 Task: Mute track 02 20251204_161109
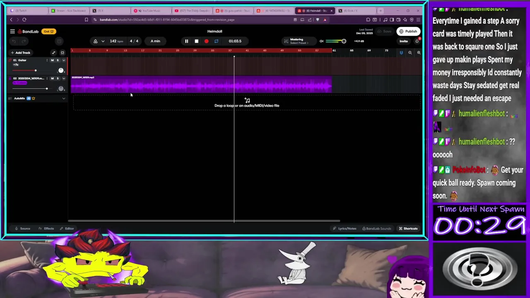tap(52, 79)
